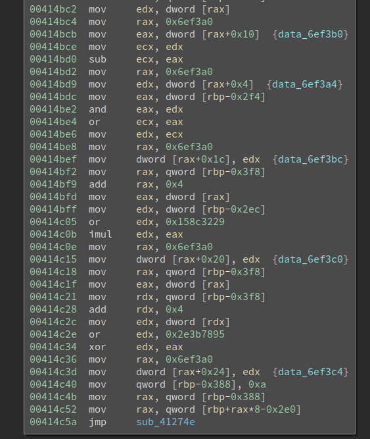Select address 00414c52
This screenshot has width=370, height=439.
[53, 409]
